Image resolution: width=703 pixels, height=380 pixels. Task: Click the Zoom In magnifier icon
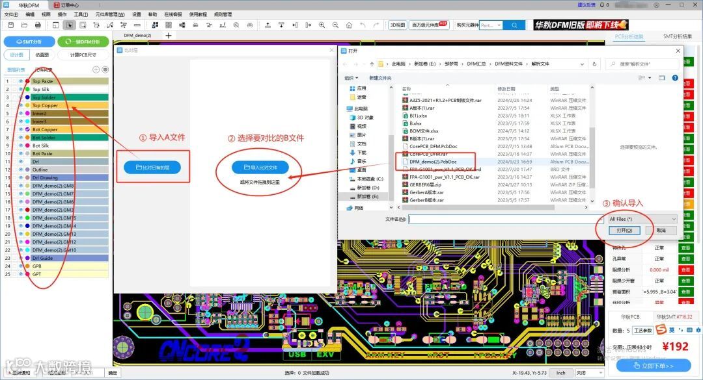point(321,25)
